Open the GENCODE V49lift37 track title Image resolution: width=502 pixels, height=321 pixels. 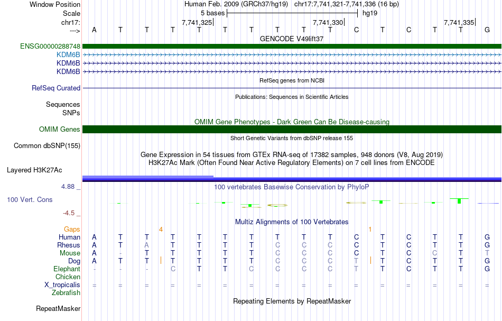click(x=292, y=39)
